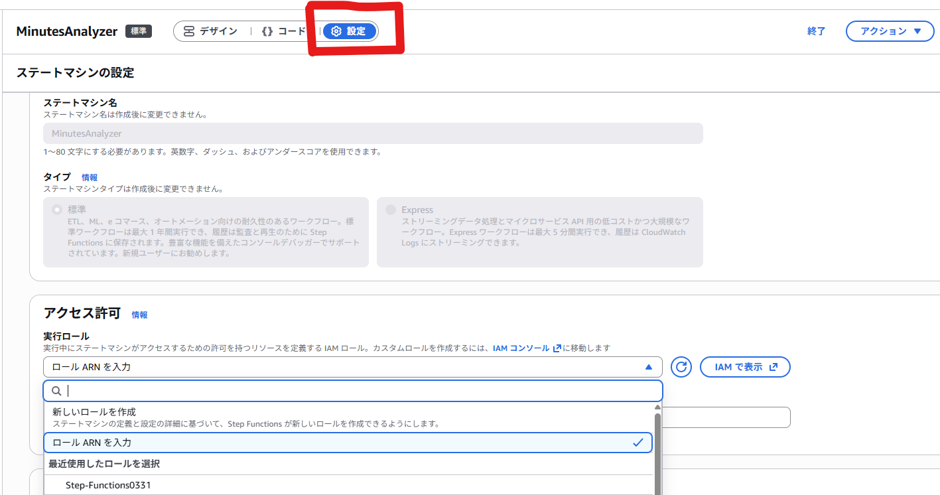This screenshot has height=495, width=940.
Task: Click the scroll-up arrow of role list
Action: 657,407
